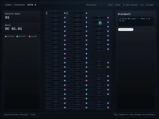Screen dimensions: 159x119
Task: Click the blue dot of LDA 19.03
Action: (x=108, y=94)
